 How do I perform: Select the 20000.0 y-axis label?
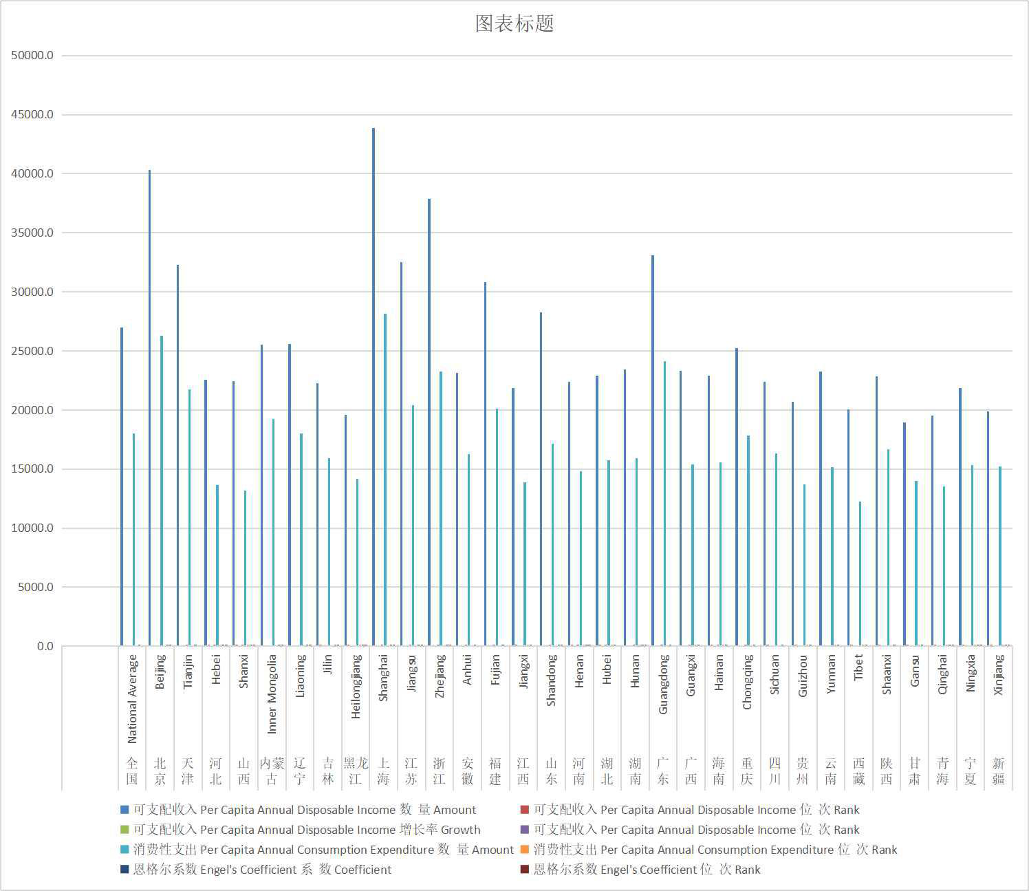tap(32, 410)
